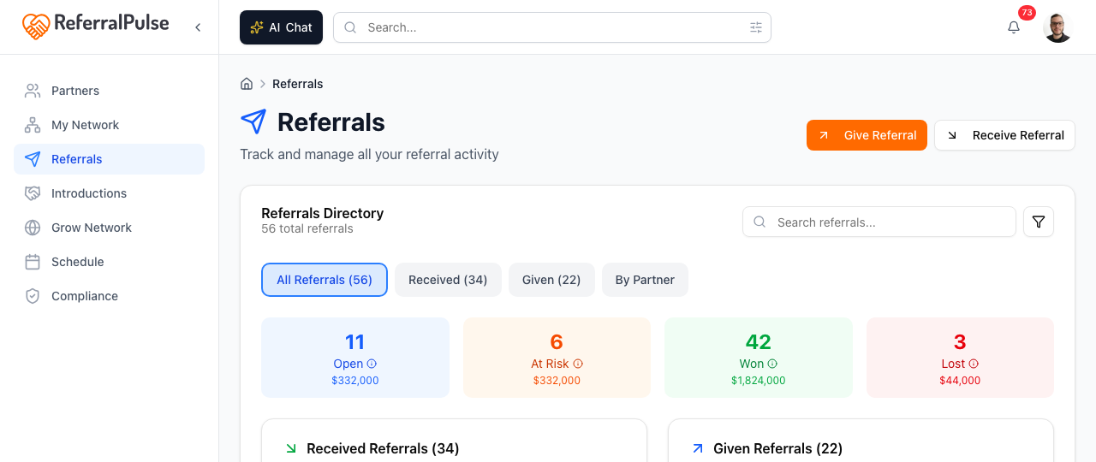
Task: Open Compliance in the sidebar
Action: [x=109, y=296]
